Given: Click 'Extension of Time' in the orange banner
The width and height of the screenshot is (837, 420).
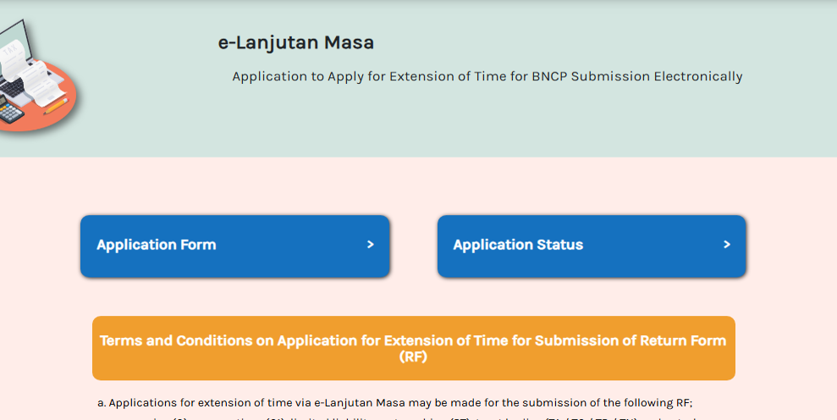Looking at the screenshot, I should click(446, 340).
